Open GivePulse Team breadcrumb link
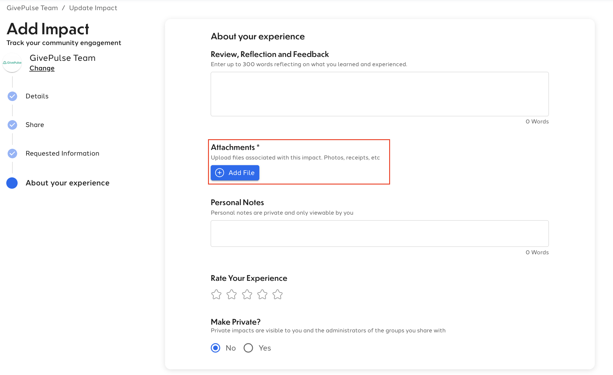Viewport: 613px width, 375px height. (x=32, y=8)
